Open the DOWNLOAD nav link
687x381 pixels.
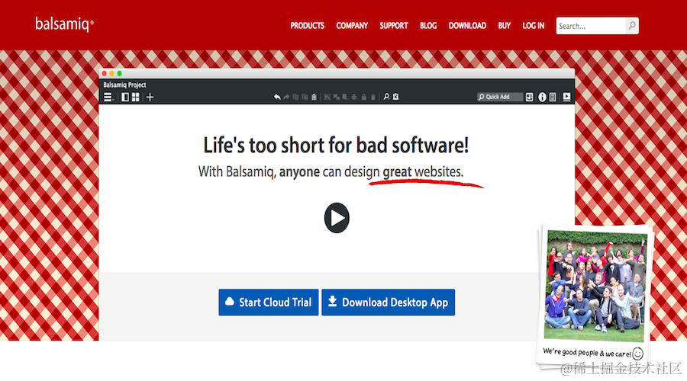tap(467, 26)
